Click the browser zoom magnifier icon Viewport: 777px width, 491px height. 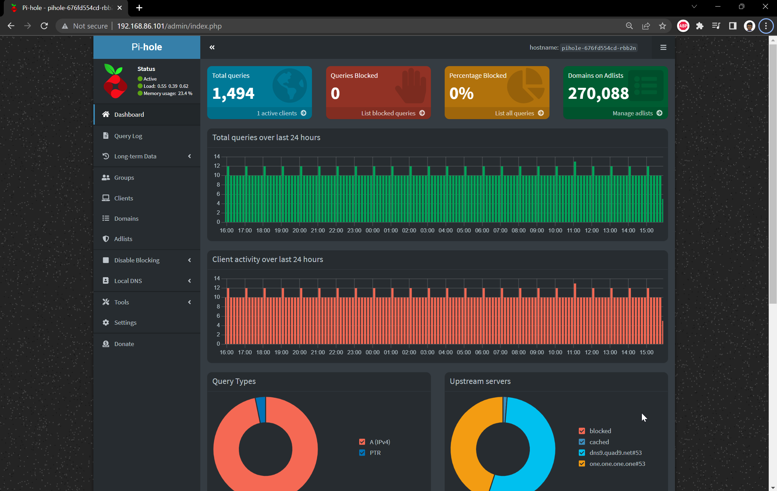pyautogui.click(x=629, y=26)
